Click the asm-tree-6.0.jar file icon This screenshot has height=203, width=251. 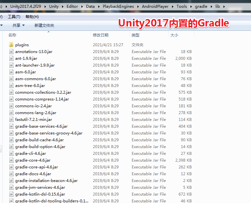pos(11,85)
